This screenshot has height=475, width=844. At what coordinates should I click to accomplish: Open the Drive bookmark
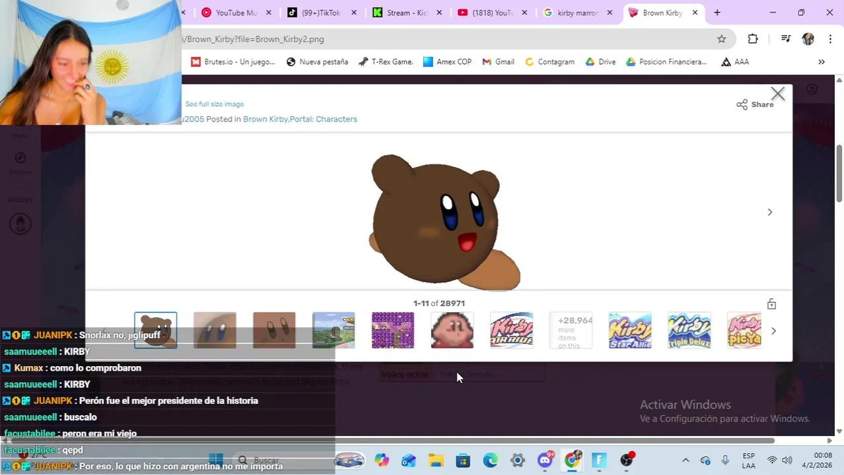(600, 61)
